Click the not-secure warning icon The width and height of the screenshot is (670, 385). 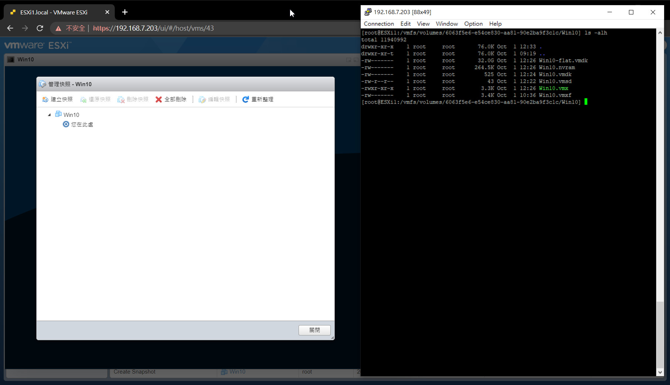(x=58, y=28)
